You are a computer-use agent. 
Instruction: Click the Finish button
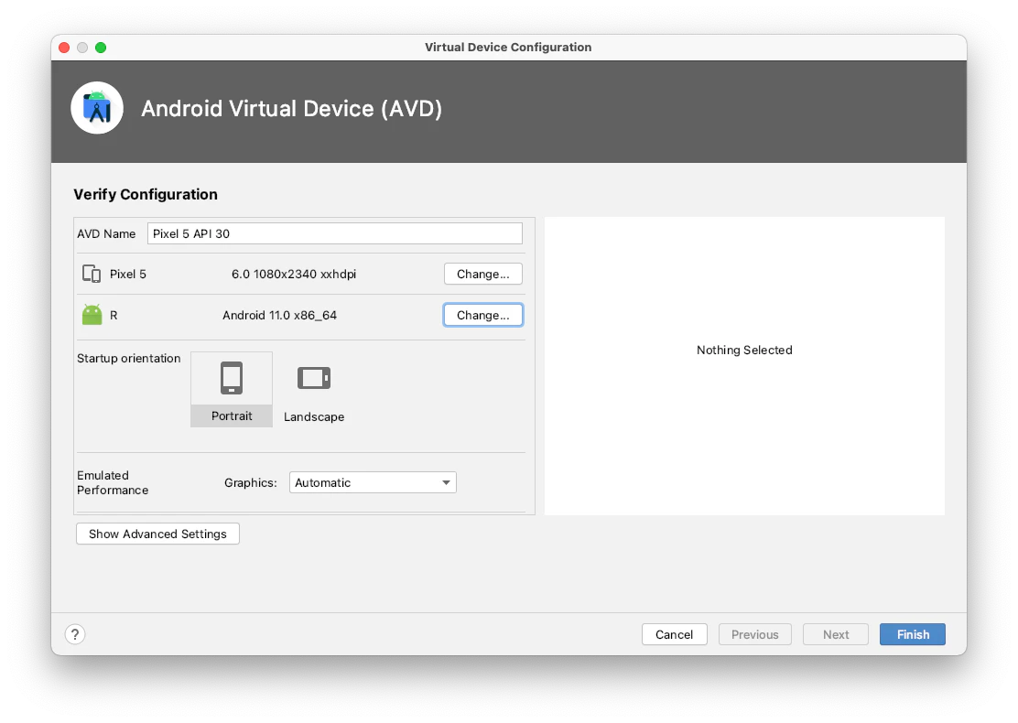tap(912, 634)
